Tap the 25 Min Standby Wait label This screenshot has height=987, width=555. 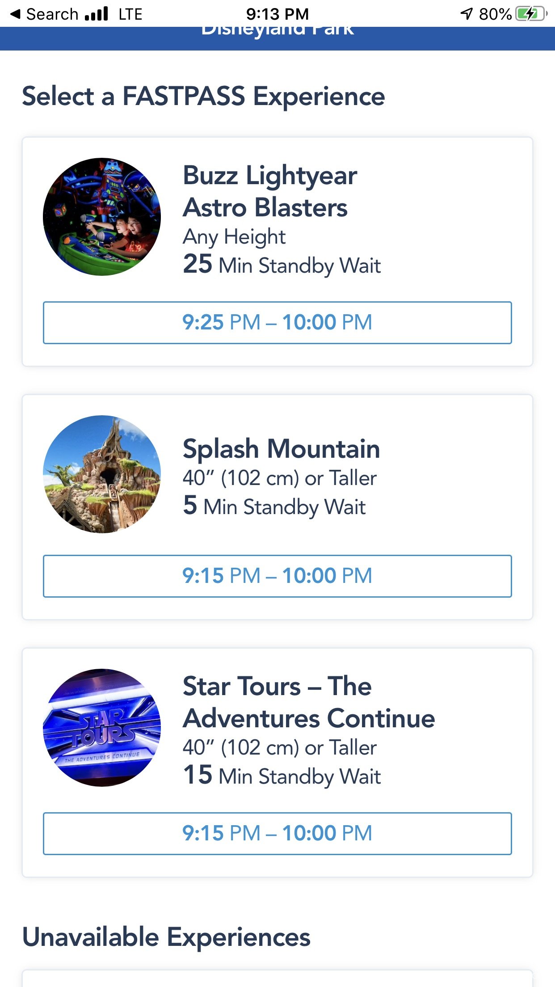coord(282,265)
